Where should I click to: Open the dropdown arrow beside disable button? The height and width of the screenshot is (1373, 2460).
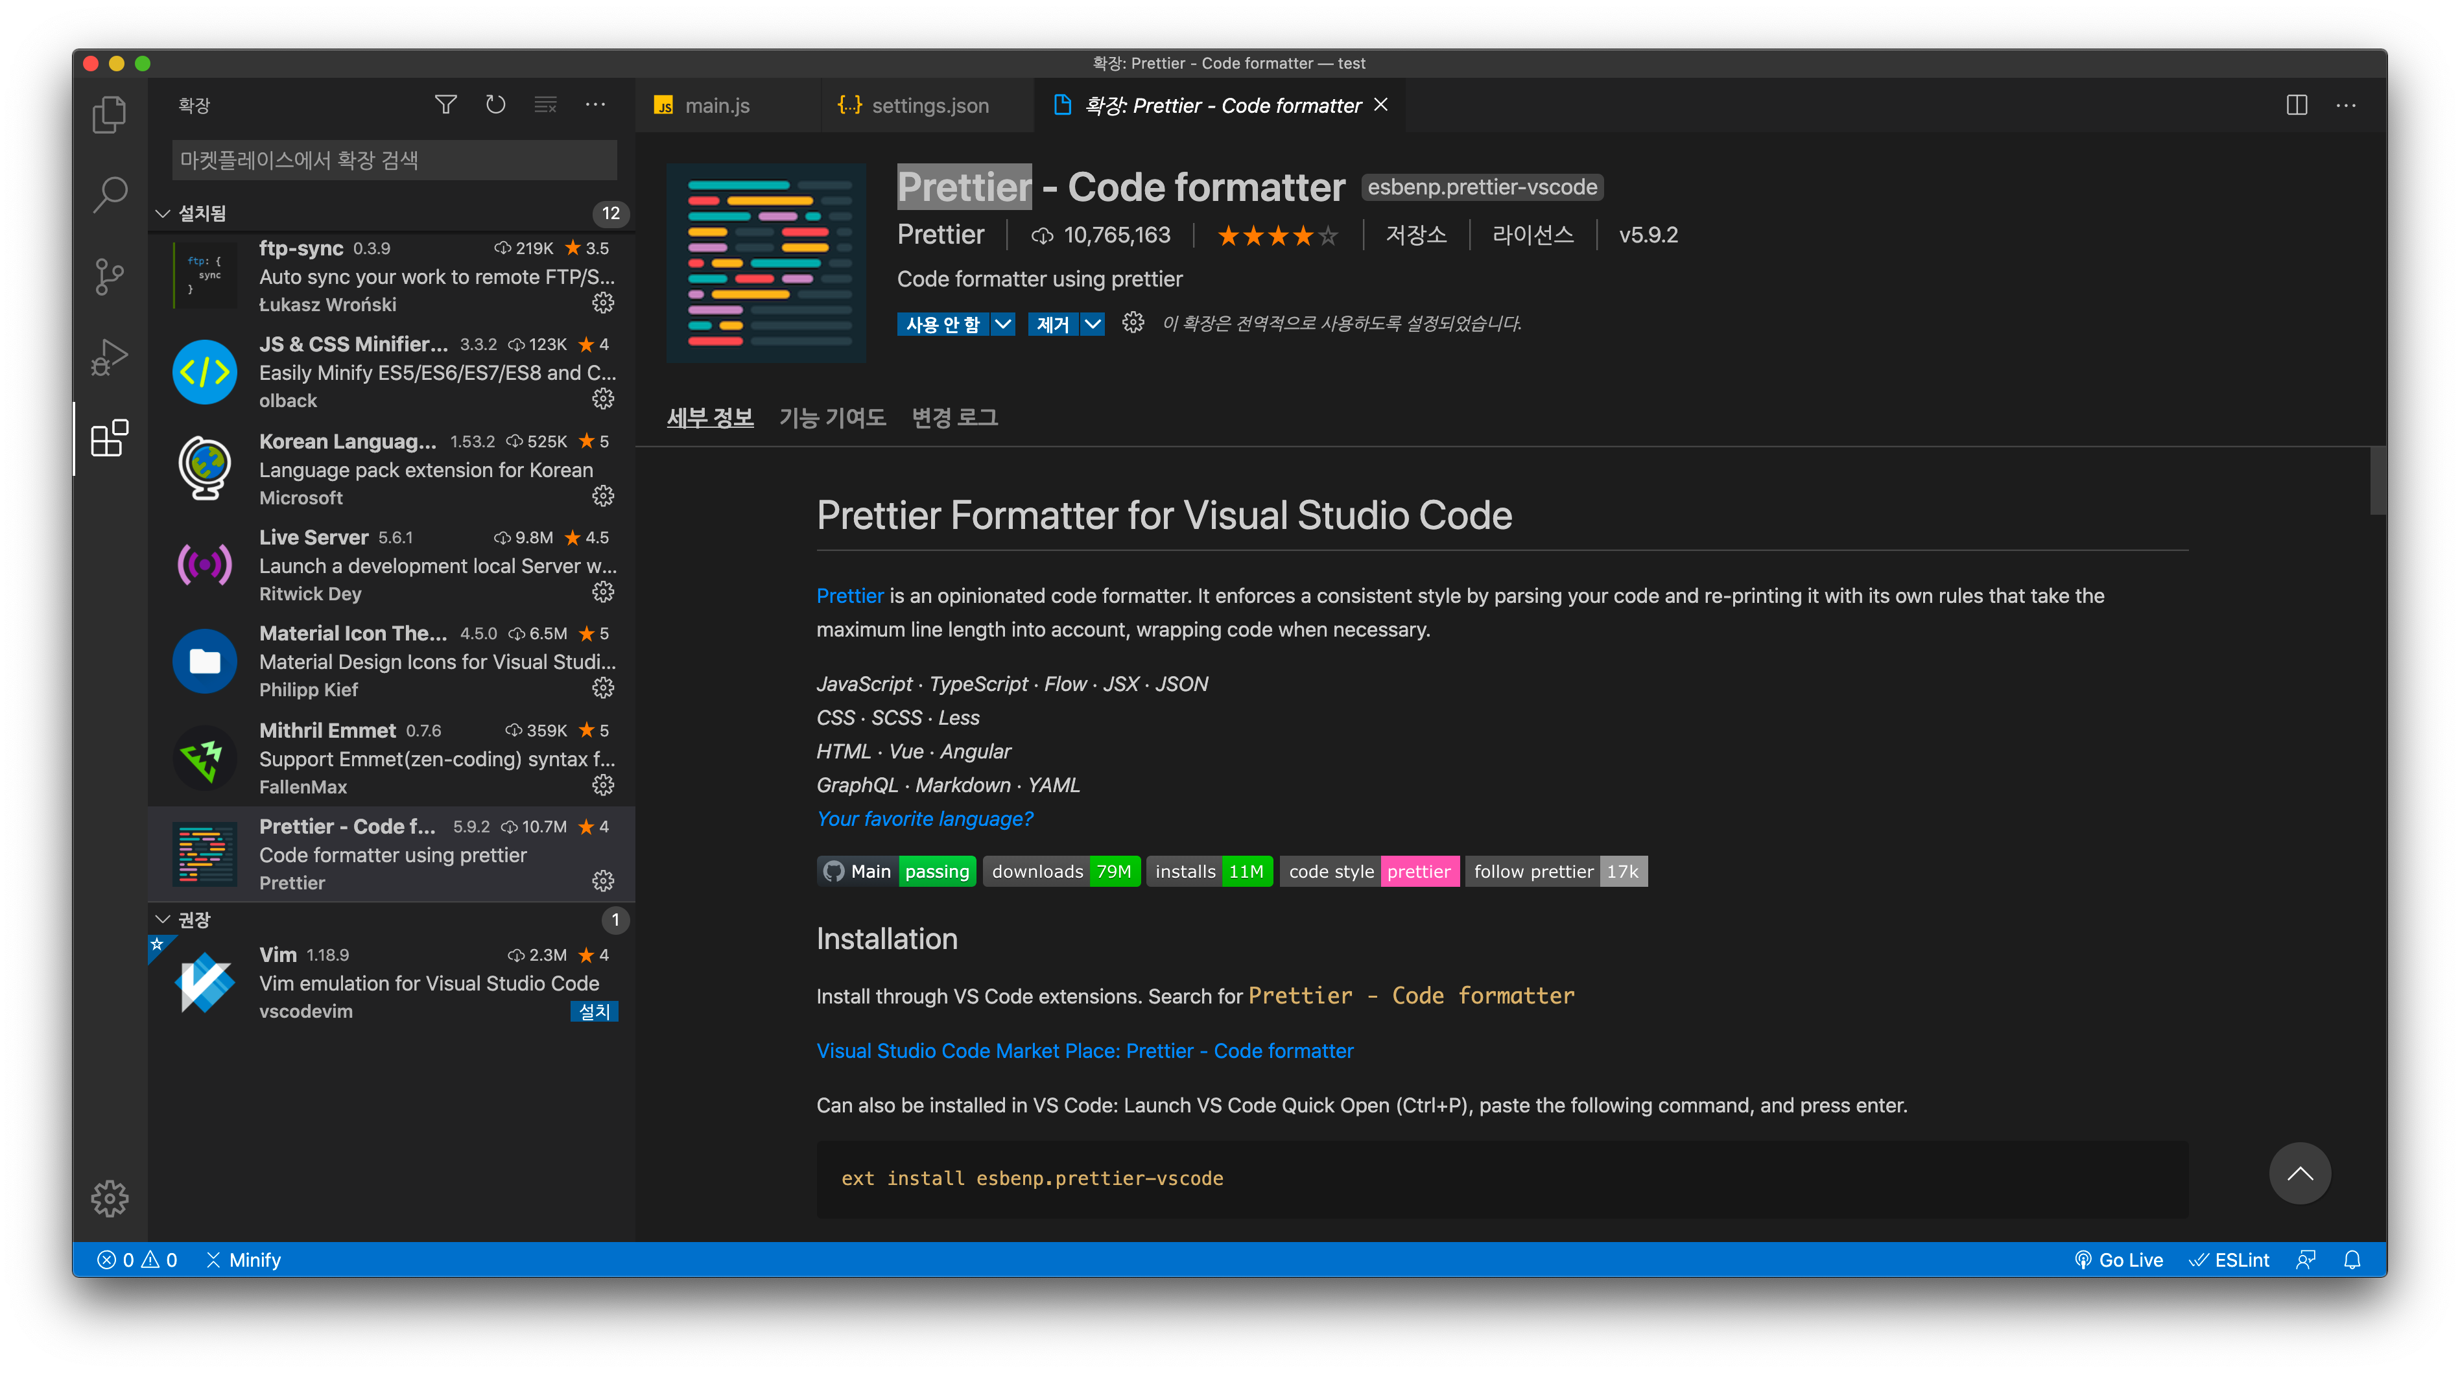click(x=1002, y=325)
